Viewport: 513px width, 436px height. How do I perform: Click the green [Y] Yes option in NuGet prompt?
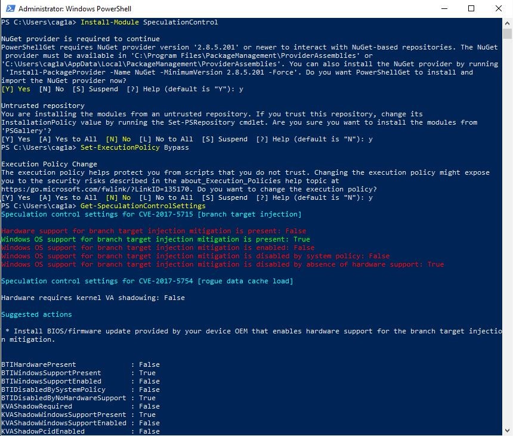click(16, 89)
